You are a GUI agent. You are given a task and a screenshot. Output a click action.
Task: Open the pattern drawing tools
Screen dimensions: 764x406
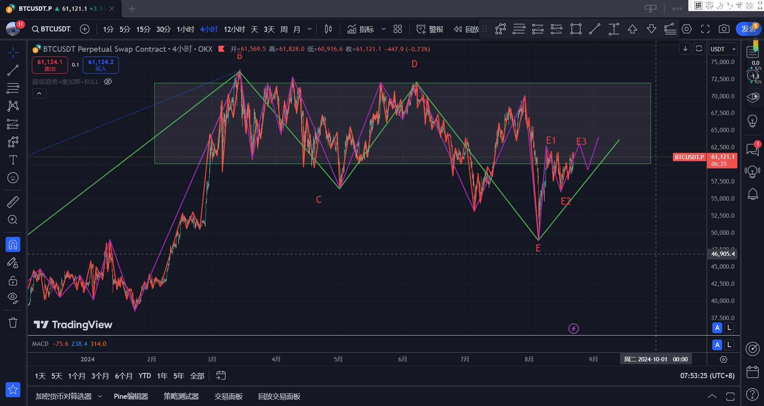(13, 106)
